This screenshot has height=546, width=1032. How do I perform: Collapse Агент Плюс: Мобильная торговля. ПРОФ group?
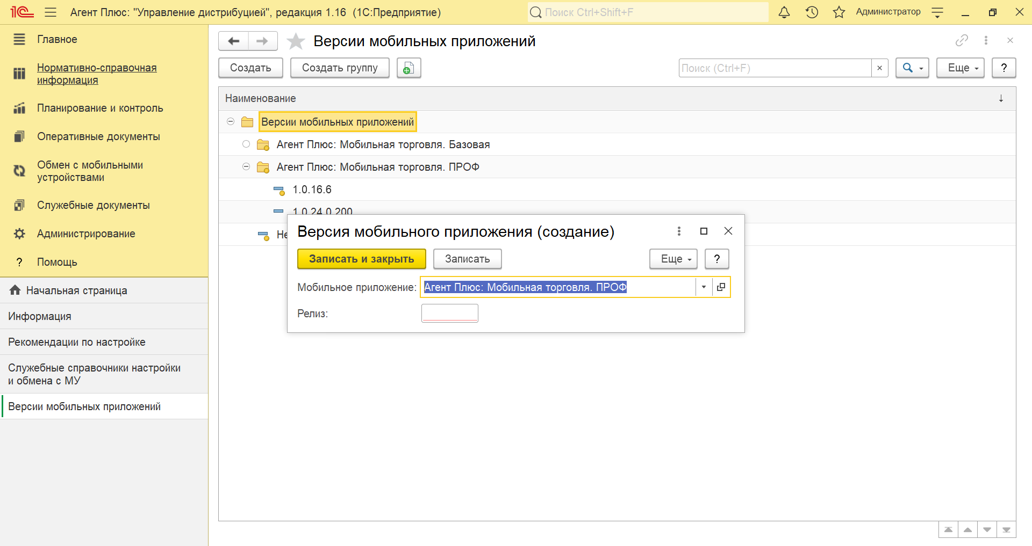pyautogui.click(x=246, y=166)
